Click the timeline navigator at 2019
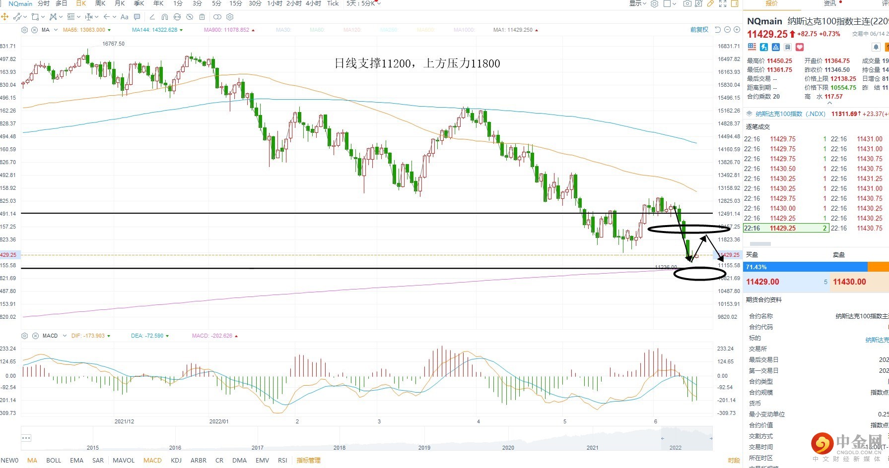889x468 pixels. tap(424, 447)
